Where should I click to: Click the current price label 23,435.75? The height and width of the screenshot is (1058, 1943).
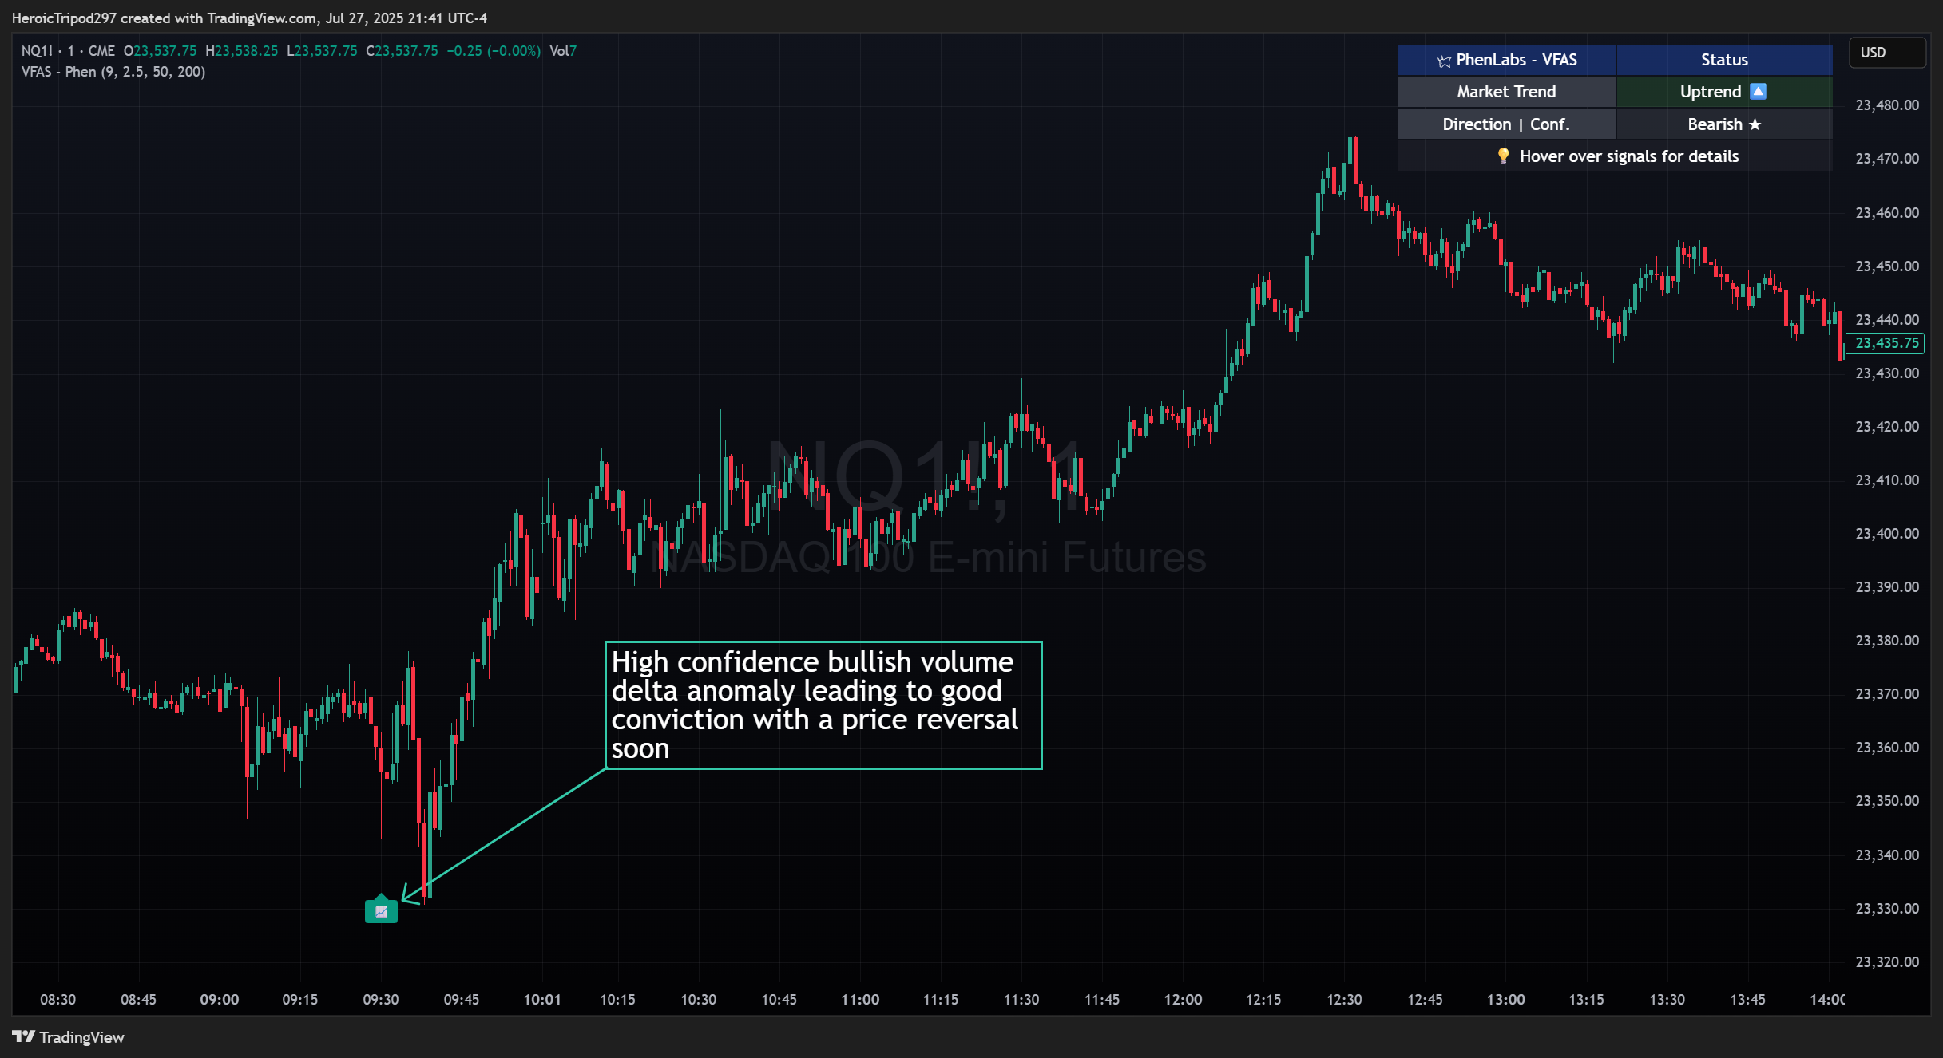(1886, 343)
